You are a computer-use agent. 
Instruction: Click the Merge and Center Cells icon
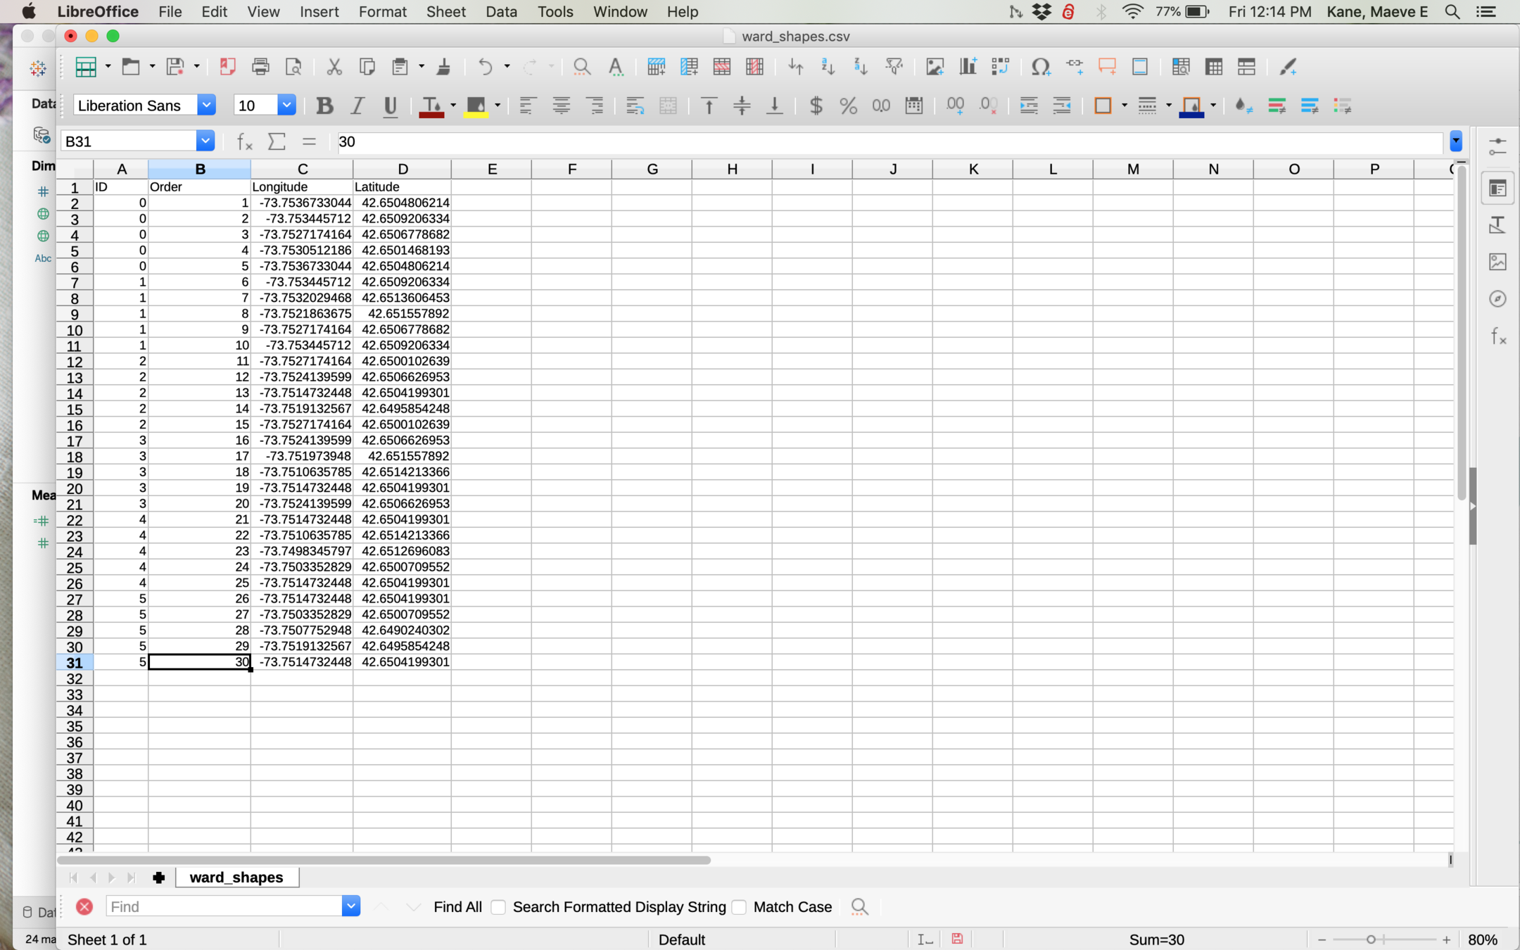pyautogui.click(x=668, y=106)
